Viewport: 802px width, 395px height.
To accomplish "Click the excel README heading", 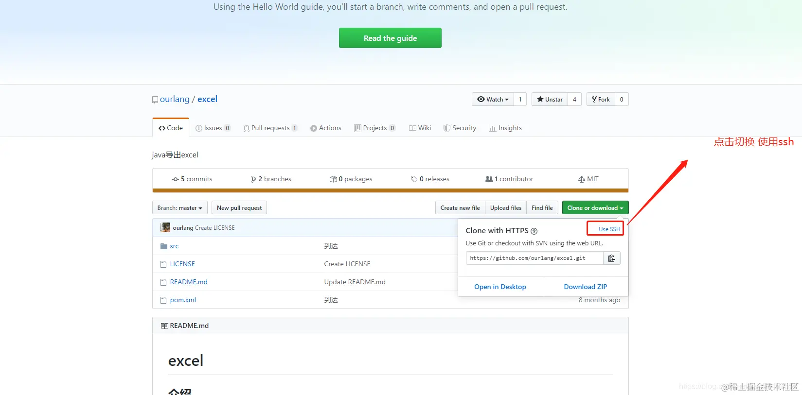I will [186, 361].
